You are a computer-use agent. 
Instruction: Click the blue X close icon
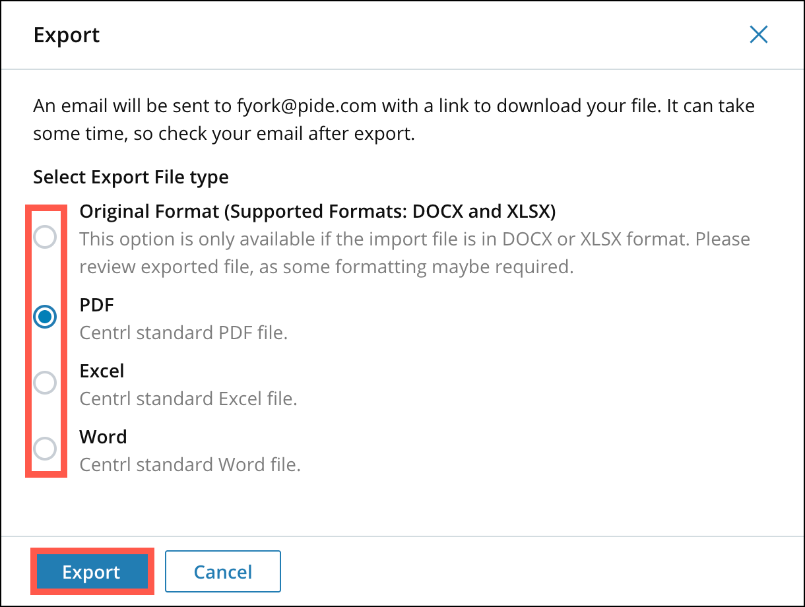click(759, 34)
